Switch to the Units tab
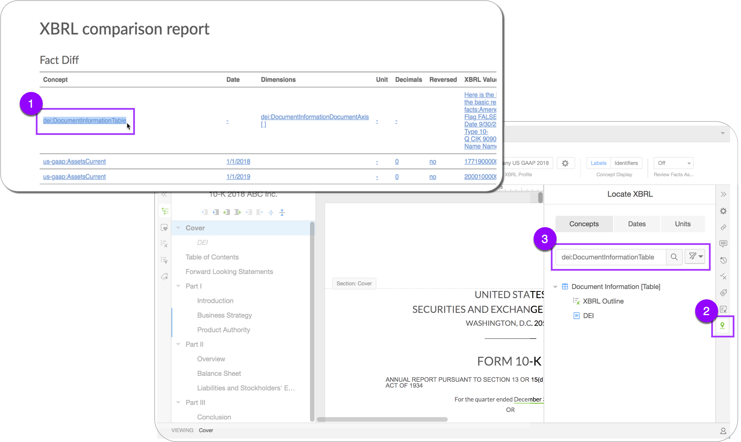Image resolution: width=741 pixels, height=442 pixels. pos(683,224)
